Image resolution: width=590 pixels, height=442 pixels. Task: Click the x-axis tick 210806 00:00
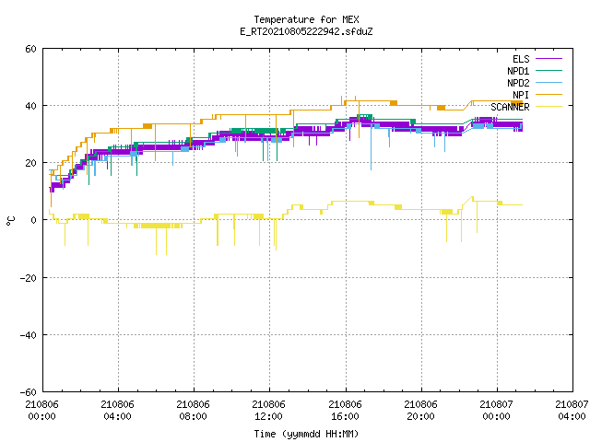click(41, 411)
